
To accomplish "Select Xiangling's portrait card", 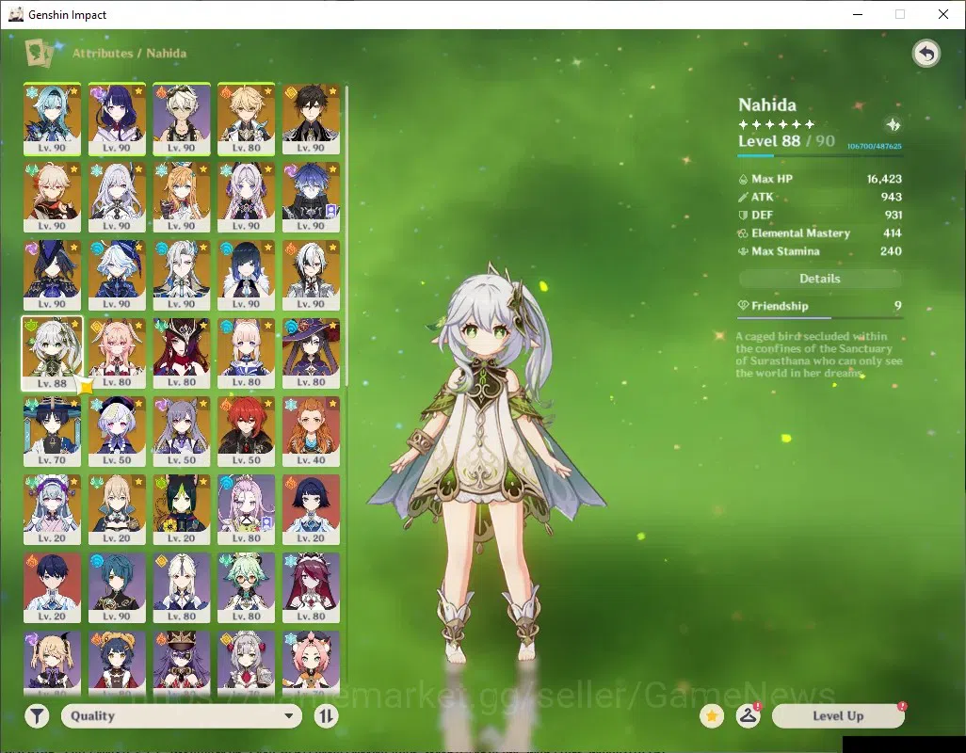I will [117, 664].
